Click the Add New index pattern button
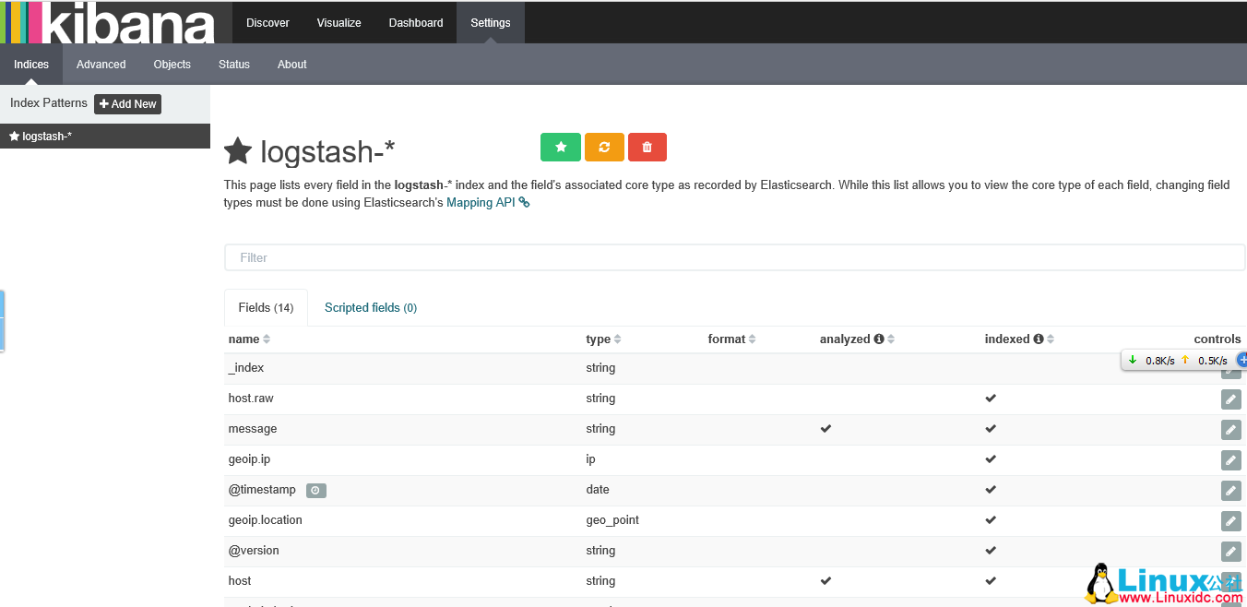Image resolution: width=1247 pixels, height=607 pixels. pyautogui.click(x=127, y=103)
